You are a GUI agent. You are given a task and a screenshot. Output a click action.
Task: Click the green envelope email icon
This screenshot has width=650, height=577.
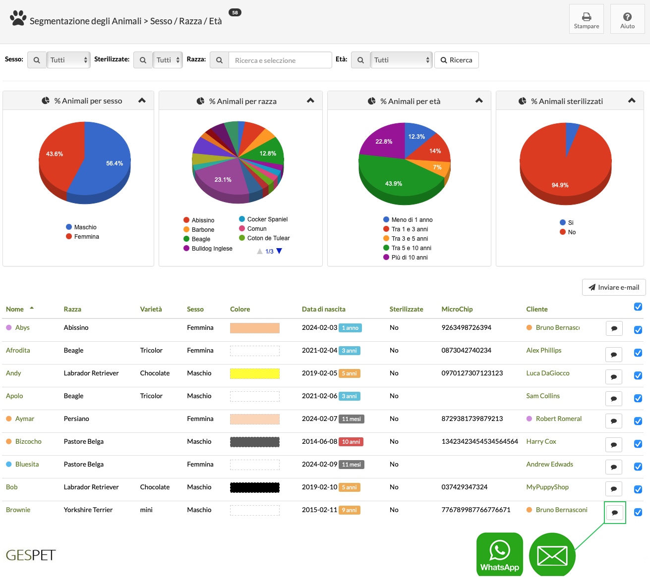[552, 555]
